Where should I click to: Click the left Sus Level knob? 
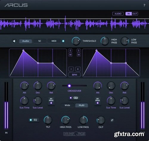click(38, 101)
